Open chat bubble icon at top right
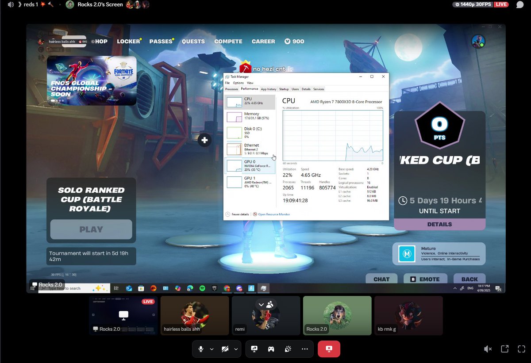Image resolution: width=531 pixels, height=363 pixels. click(x=520, y=4)
